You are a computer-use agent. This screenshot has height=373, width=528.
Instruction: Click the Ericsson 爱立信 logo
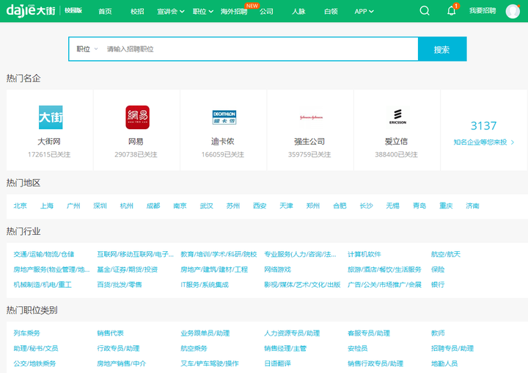pyautogui.click(x=397, y=117)
